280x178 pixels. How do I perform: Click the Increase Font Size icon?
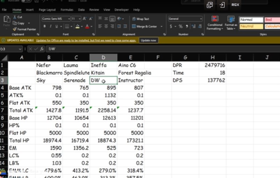coord(84,19)
